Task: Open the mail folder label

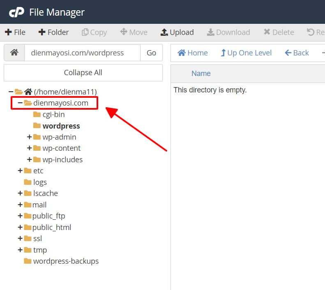Action: [x=39, y=205]
